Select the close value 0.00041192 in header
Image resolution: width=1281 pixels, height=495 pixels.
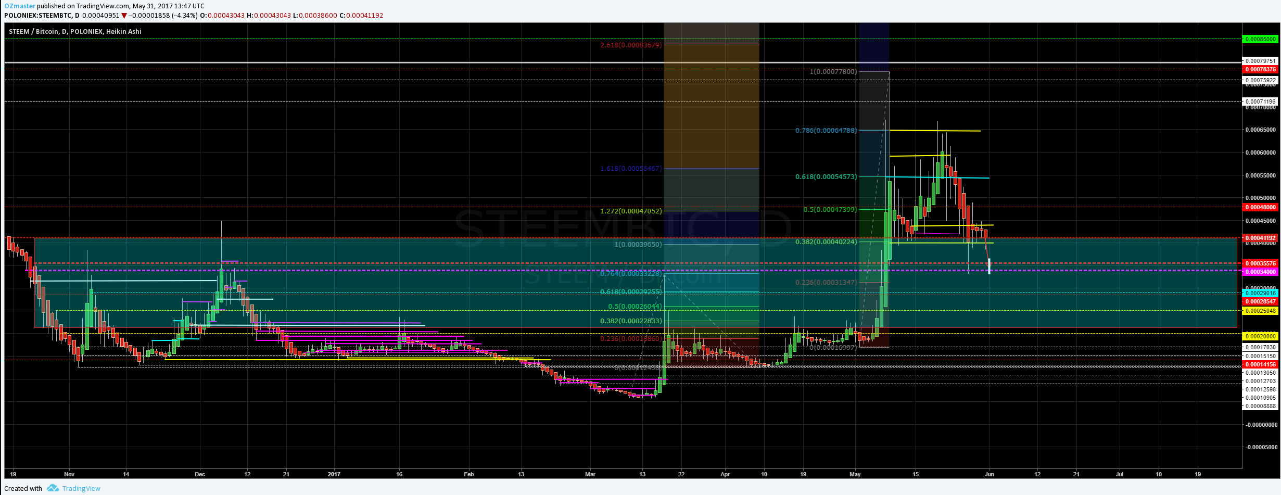[364, 16]
